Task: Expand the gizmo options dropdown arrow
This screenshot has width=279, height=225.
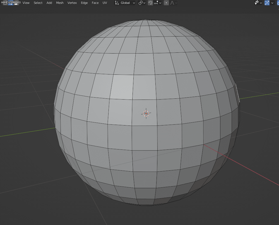Action: [272, 3]
